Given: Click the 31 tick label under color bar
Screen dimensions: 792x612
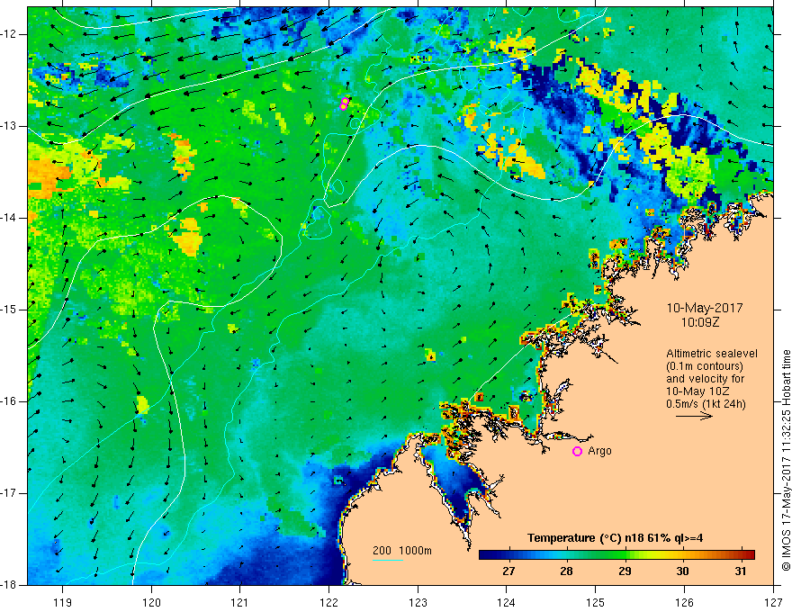Looking at the screenshot, I should (x=741, y=571).
